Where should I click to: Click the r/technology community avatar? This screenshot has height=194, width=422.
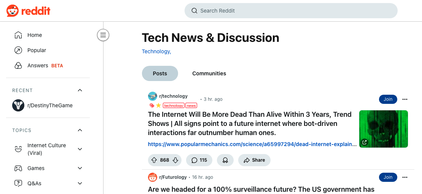click(153, 96)
